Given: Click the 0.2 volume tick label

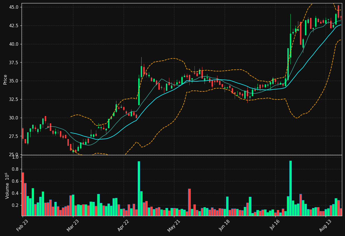Looking at the screenshot, I should 16,205.
